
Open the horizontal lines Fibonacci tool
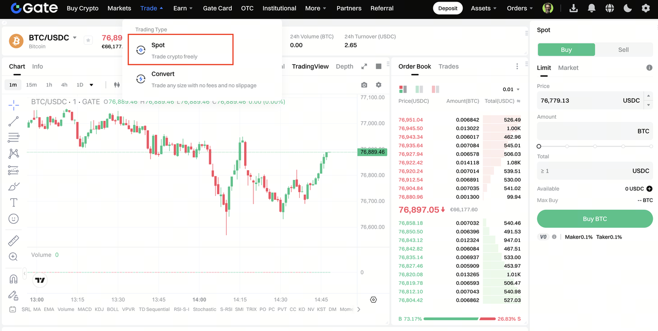(x=14, y=138)
